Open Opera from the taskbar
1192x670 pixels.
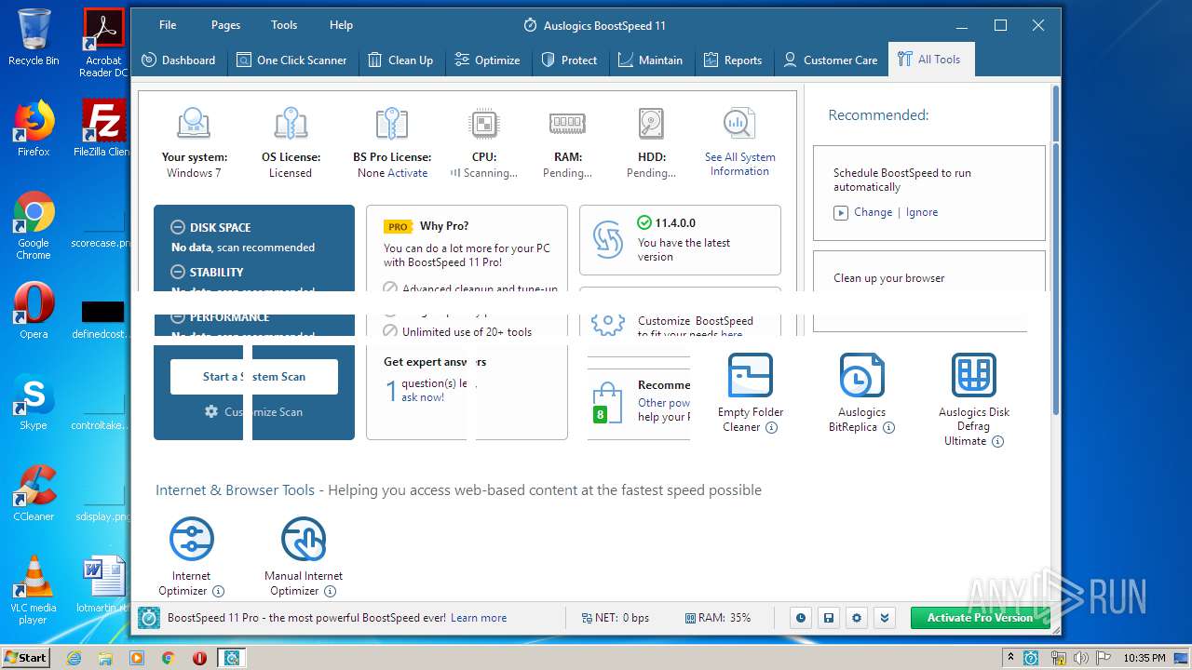(x=199, y=658)
